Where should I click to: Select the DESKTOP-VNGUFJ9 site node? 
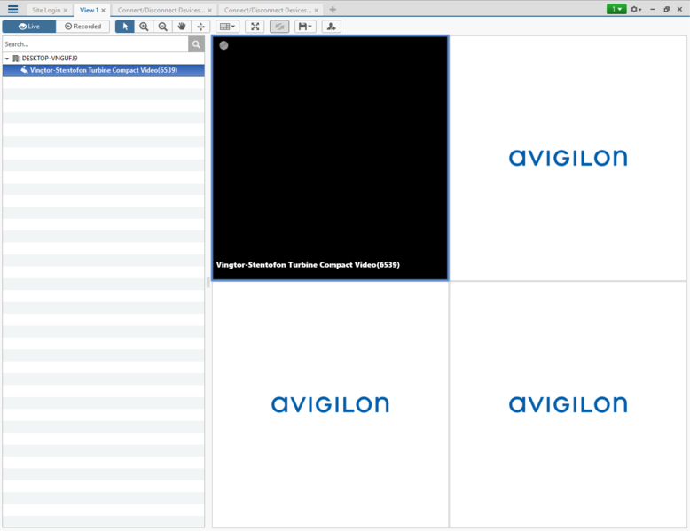(50, 59)
